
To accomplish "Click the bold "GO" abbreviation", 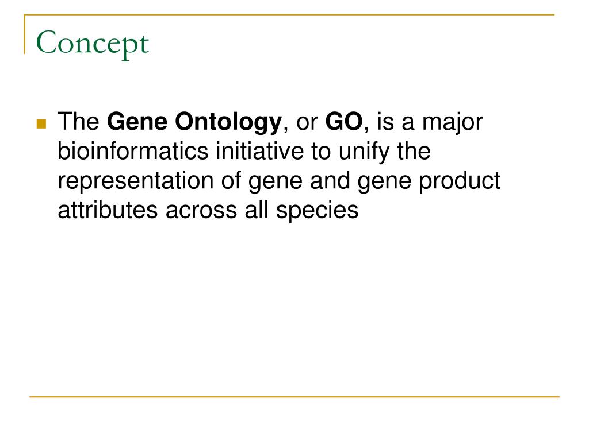I will (344, 122).
